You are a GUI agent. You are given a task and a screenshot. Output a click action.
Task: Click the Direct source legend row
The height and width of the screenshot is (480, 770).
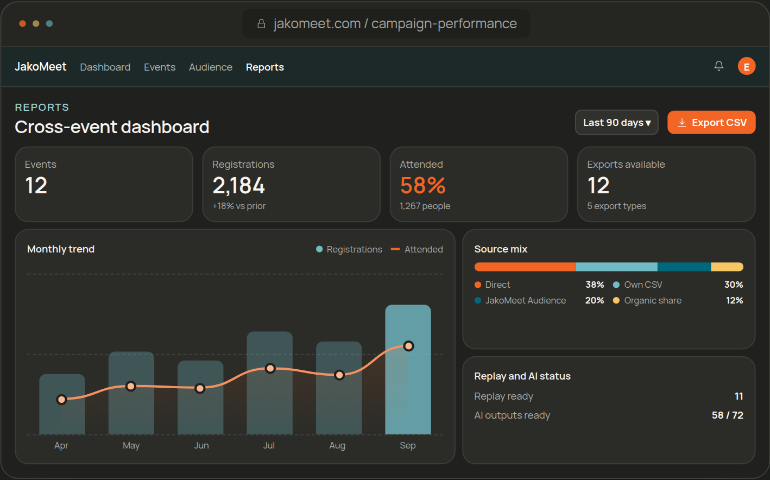point(539,285)
